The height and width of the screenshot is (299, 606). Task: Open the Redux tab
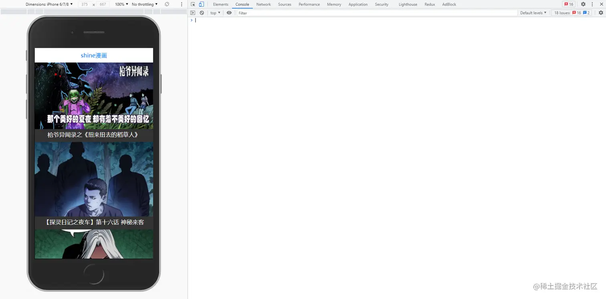430,4
